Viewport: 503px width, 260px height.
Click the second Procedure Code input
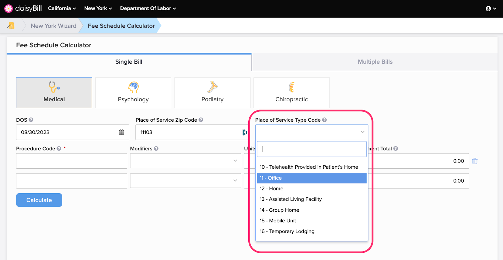[x=72, y=181]
